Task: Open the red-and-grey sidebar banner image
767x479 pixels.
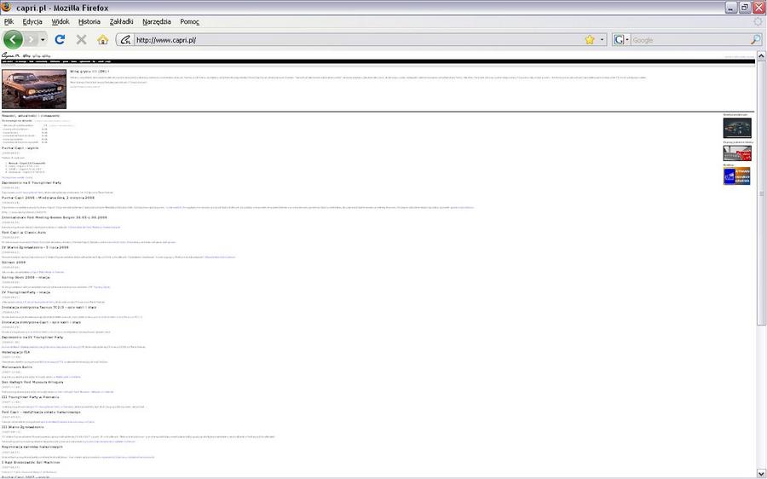Action: pyautogui.click(x=737, y=153)
